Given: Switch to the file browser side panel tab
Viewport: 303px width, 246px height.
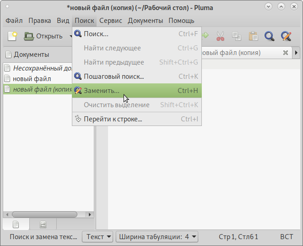Looking at the screenshot, I should point(43,224).
